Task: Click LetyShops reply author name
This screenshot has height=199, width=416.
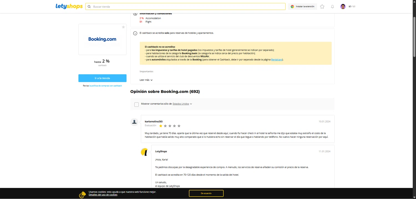Action: click(x=161, y=151)
